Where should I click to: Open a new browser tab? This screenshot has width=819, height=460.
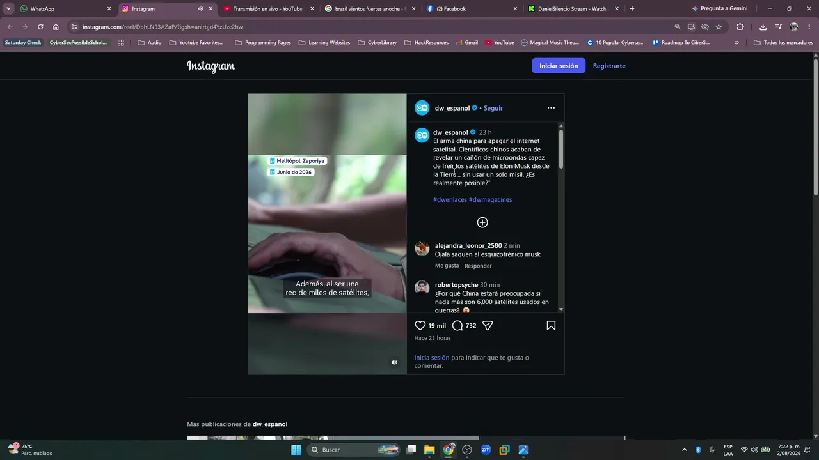pyautogui.click(x=632, y=9)
